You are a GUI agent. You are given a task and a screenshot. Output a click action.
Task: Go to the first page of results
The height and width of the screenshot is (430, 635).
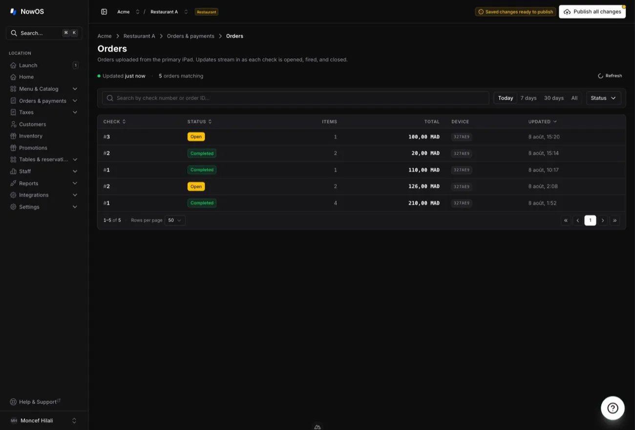coord(566,221)
